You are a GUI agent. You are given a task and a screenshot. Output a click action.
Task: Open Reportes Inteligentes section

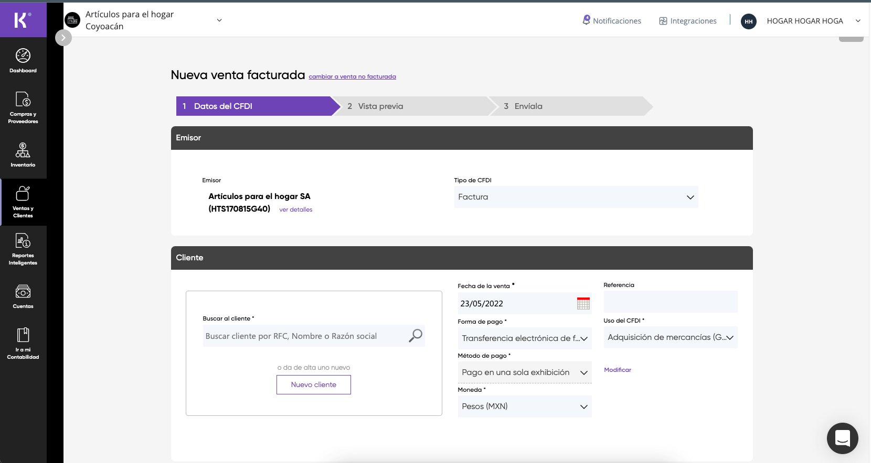click(x=23, y=249)
